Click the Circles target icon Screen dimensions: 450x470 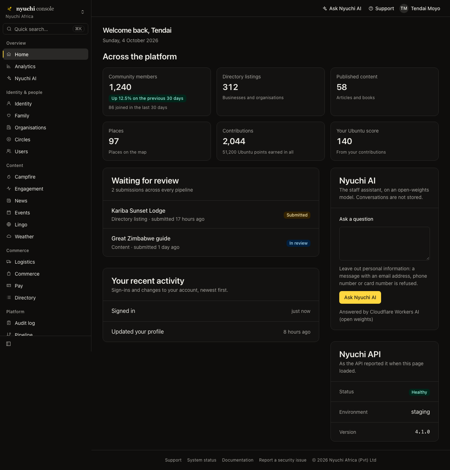9,140
